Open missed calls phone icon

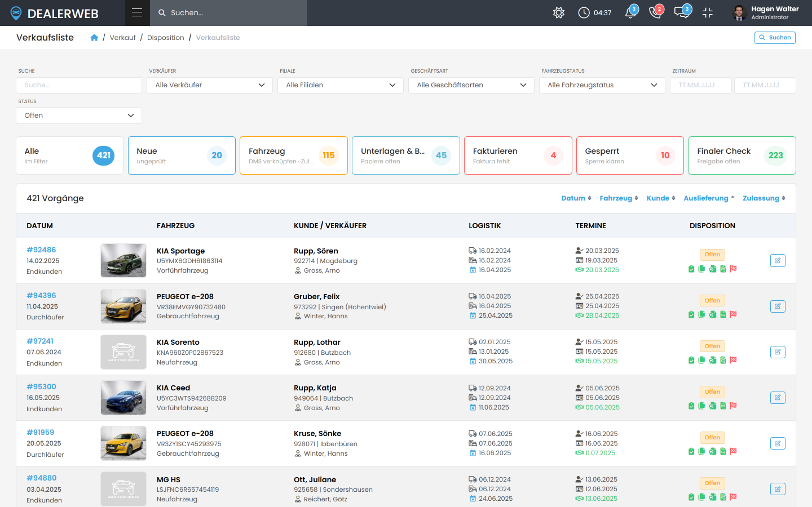(655, 12)
